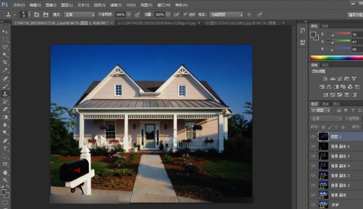Add a Color Balance adjustment
Screen dimensions: 363x209
(329, 87)
